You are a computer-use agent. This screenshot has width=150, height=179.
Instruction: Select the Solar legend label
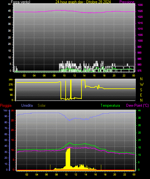[x=42, y=105]
